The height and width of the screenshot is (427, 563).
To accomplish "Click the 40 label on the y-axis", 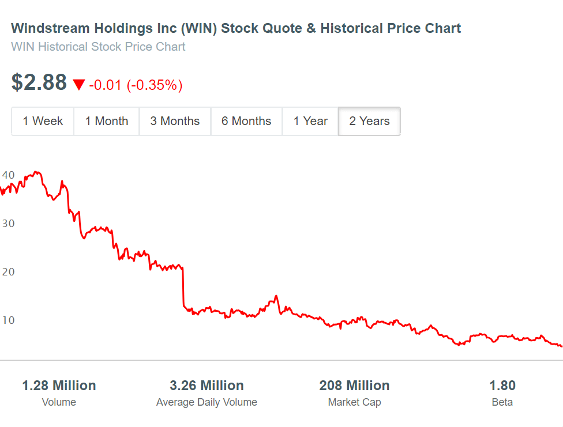I will 8,175.
